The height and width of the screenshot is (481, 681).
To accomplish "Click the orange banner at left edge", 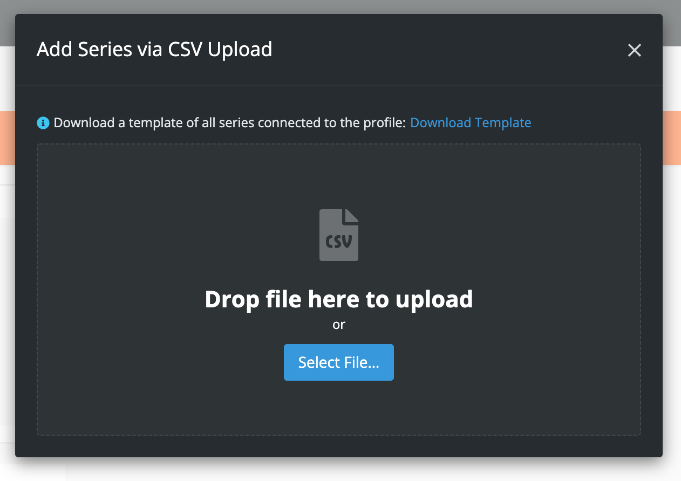I will [8, 138].
